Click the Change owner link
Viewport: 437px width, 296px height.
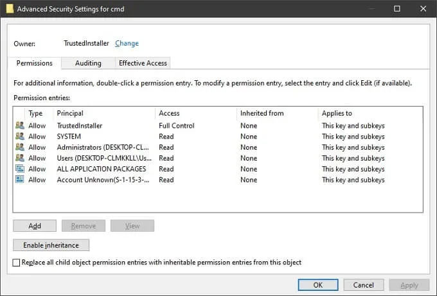click(127, 44)
